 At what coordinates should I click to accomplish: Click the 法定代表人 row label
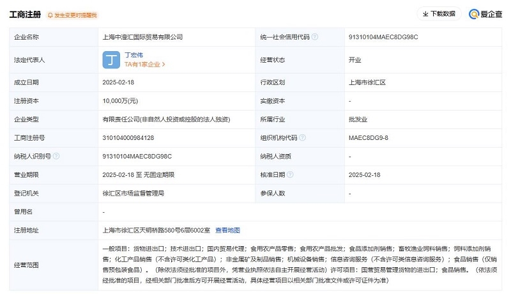coord(29,60)
